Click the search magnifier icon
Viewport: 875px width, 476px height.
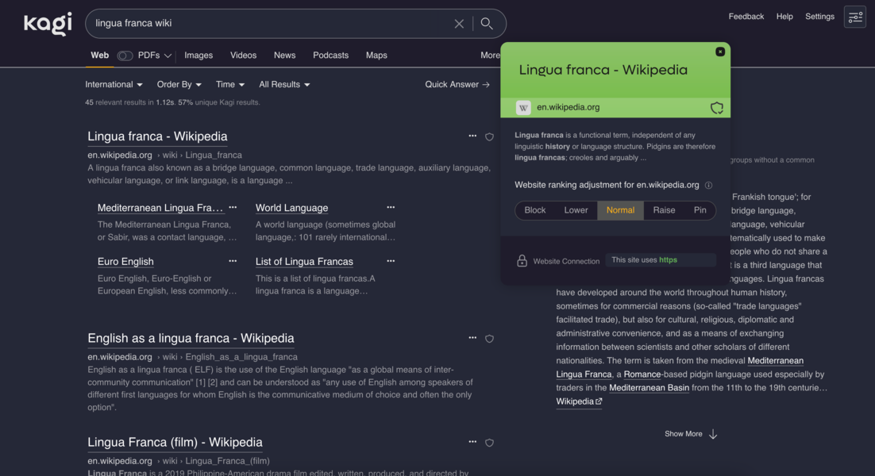[487, 23]
